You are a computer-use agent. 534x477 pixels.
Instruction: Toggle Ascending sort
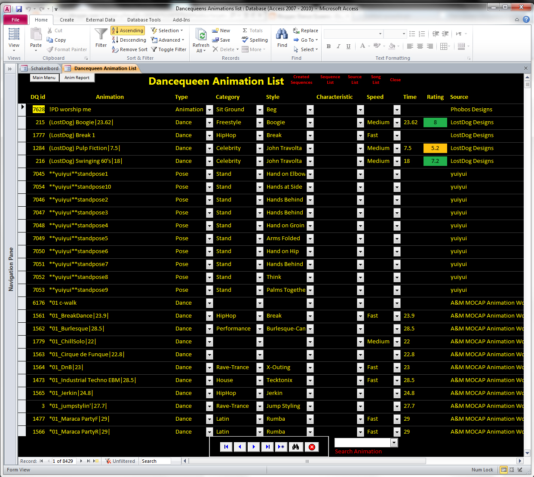(128, 31)
